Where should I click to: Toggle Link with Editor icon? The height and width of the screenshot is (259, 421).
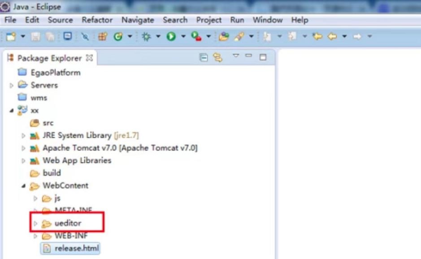[217, 57]
